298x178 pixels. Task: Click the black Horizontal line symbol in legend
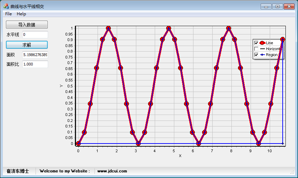[262, 49]
